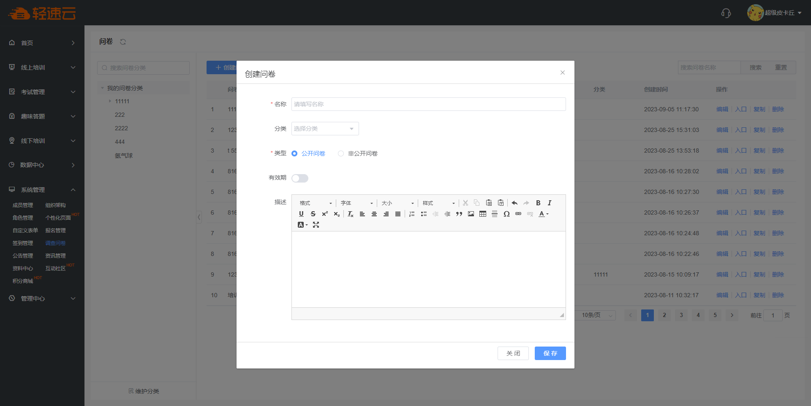Insert a special character (Omega icon)
The image size is (811, 406).
[506, 214]
